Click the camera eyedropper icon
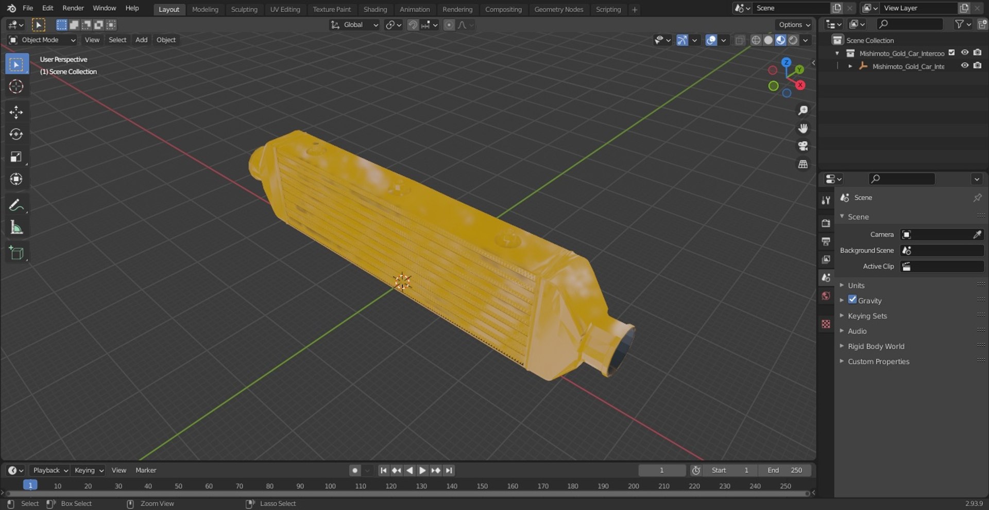 coord(977,235)
